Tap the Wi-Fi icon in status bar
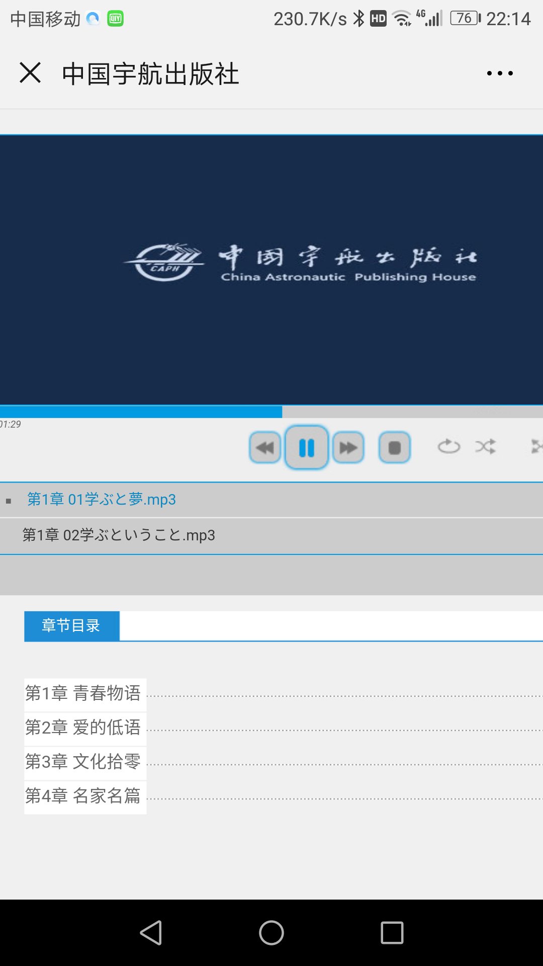 pos(402,19)
